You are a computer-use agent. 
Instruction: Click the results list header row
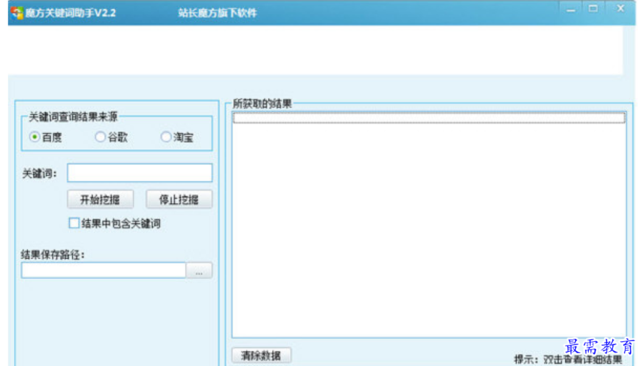[428, 118]
